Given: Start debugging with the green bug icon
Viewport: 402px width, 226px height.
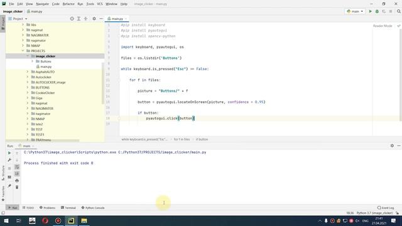Looking at the screenshot, I should tap(377, 11).
